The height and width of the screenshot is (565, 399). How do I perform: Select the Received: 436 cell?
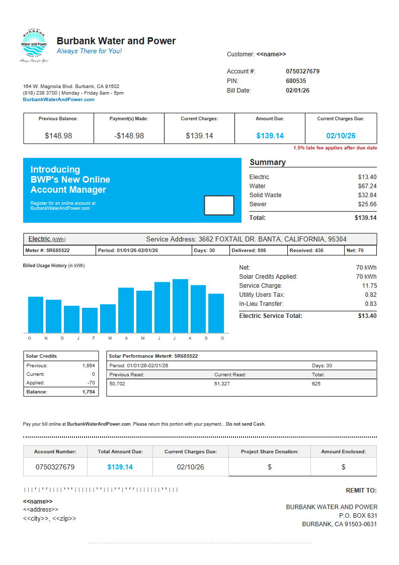point(316,251)
